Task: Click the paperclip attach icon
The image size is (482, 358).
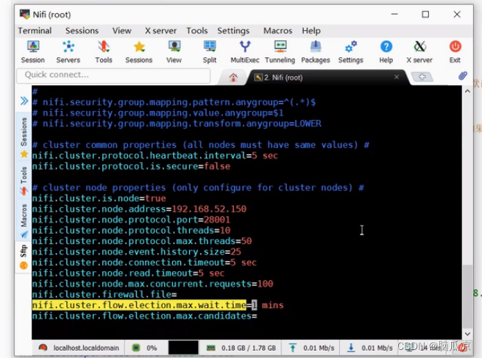Action: coord(463,76)
